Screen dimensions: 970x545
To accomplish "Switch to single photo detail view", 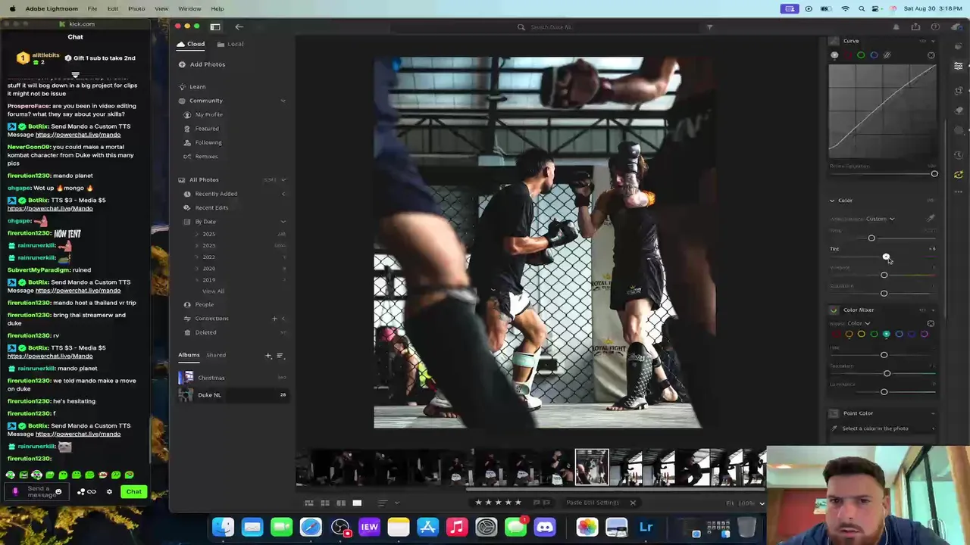I will coord(357,503).
